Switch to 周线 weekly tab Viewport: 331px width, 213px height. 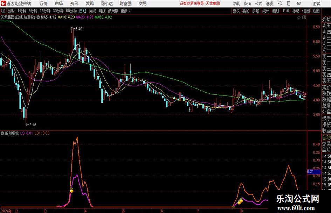tap(92, 11)
